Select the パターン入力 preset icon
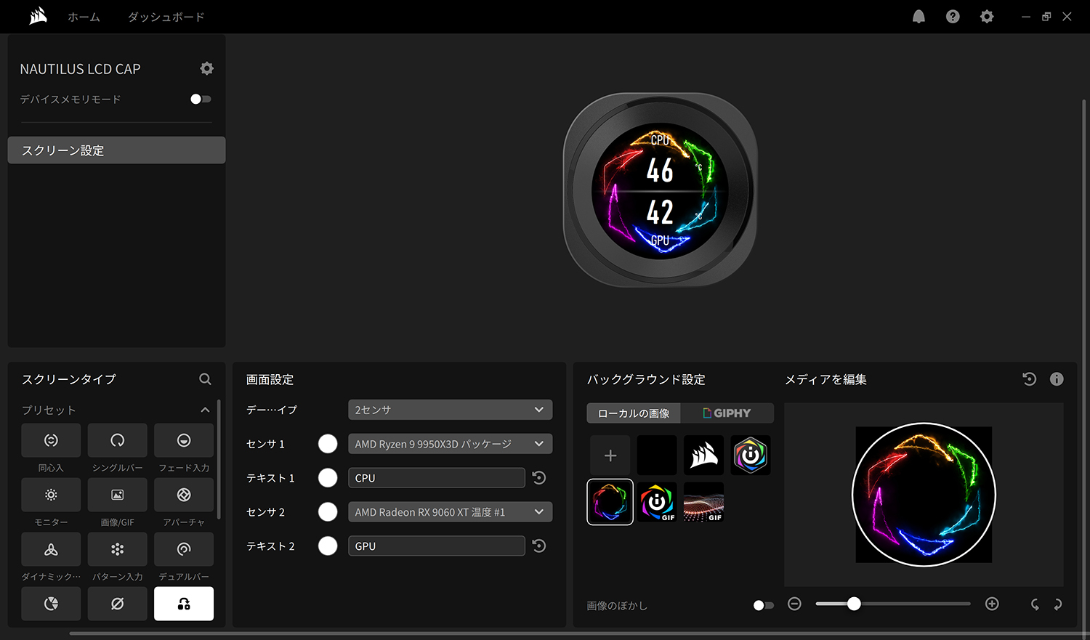This screenshot has height=640, width=1090. click(x=117, y=549)
